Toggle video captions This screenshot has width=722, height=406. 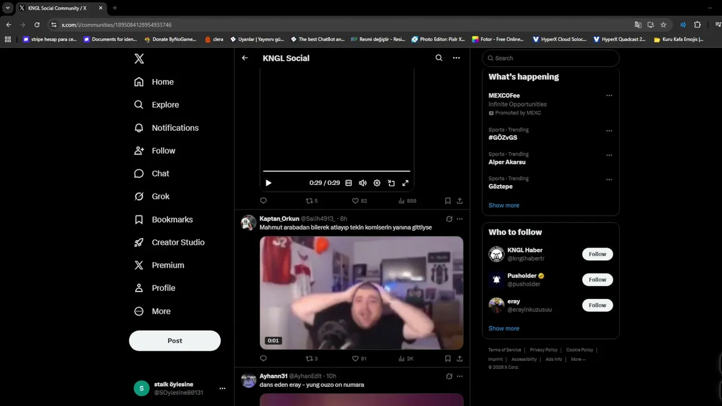click(x=349, y=183)
